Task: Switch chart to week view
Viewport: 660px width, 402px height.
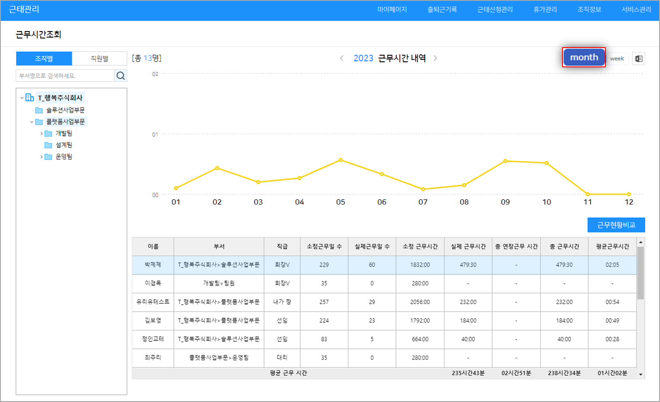Action: click(617, 59)
